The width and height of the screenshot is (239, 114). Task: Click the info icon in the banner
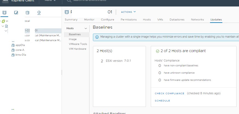tap(97, 37)
